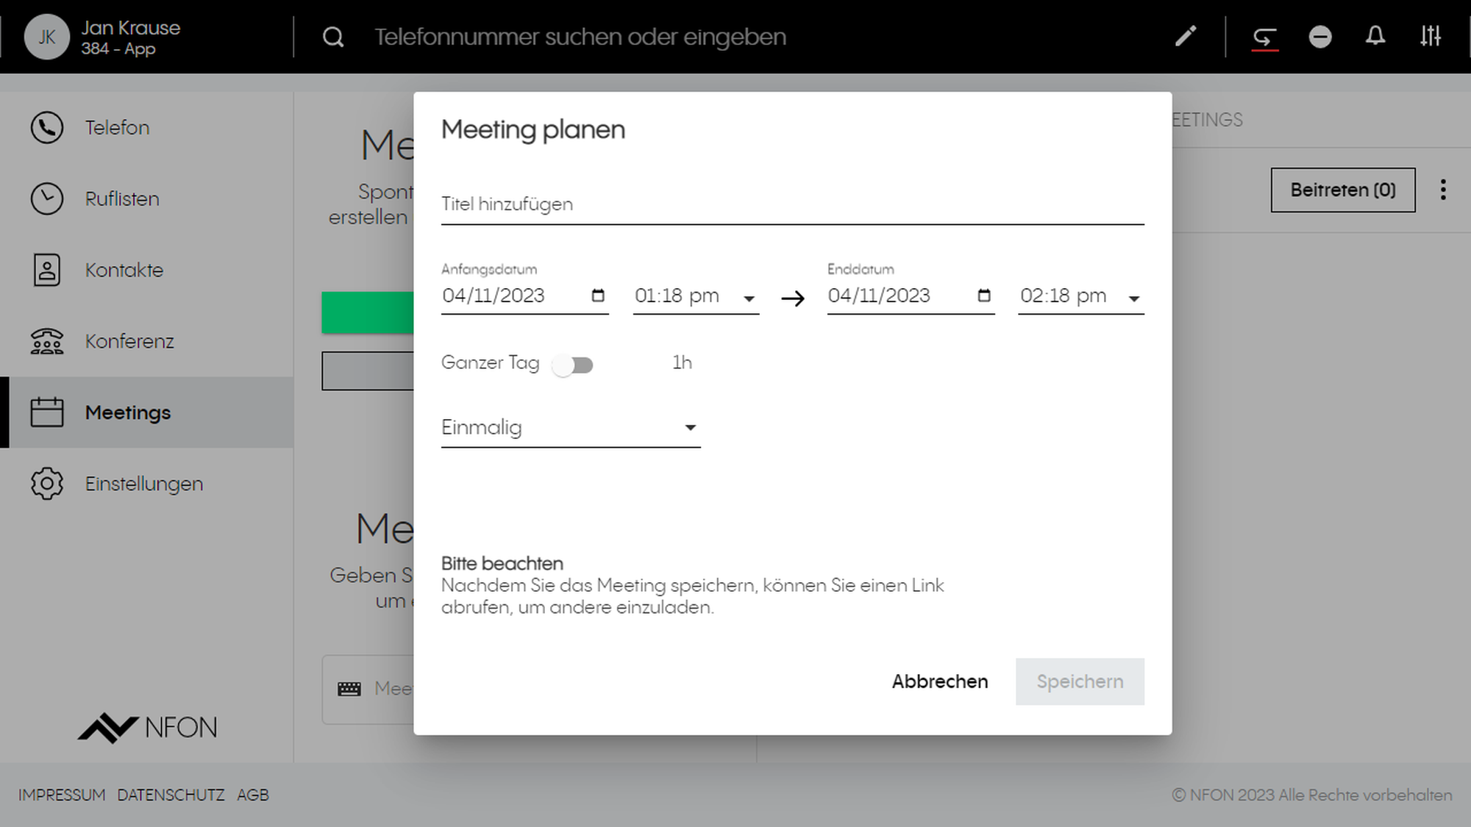Open the DATENSCHUTZ footer link
Screen dimensions: 1471x827
171,795
